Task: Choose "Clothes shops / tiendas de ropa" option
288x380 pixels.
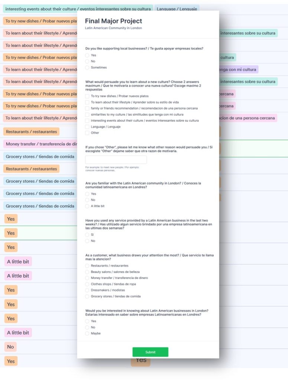Action: [x=87, y=284]
